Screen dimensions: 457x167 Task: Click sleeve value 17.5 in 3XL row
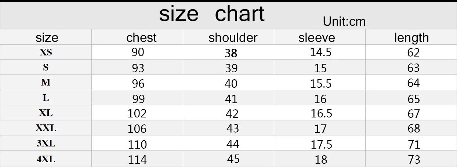(321, 144)
